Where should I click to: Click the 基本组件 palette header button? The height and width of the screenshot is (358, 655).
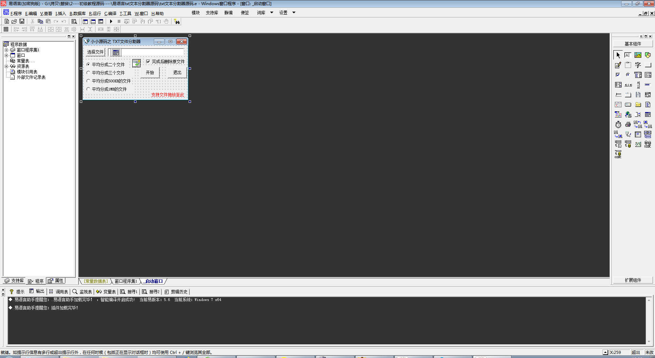coord(633,44)
